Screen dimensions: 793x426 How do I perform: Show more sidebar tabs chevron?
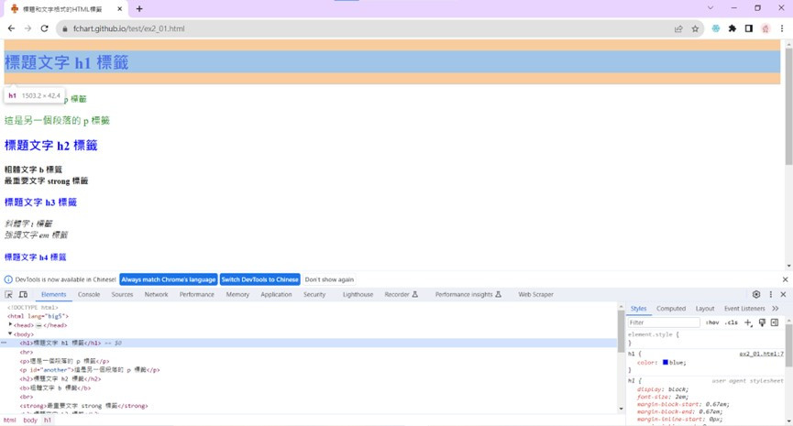[776, 309]
